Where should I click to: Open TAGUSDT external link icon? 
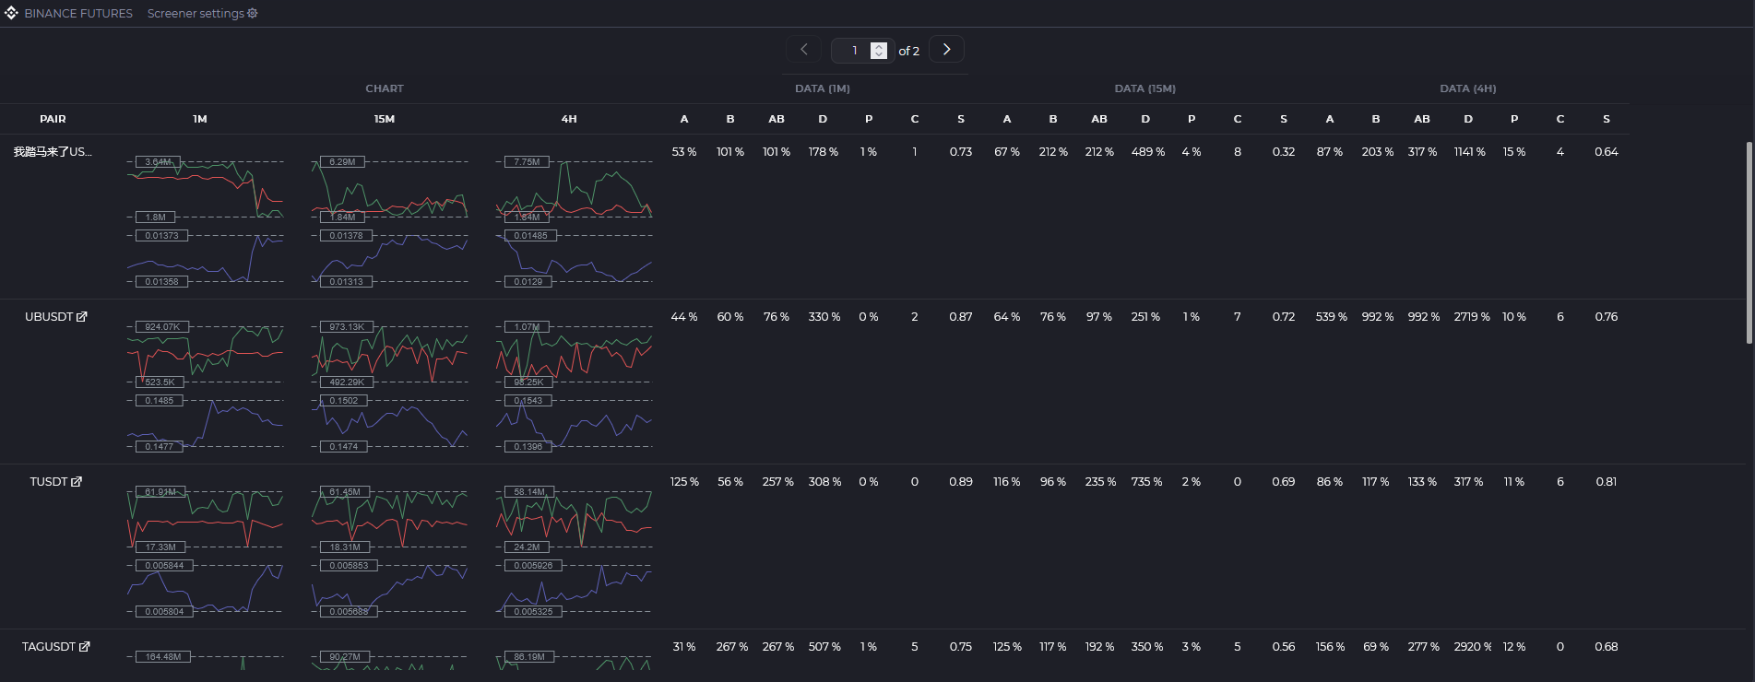[x=84, y=646]
